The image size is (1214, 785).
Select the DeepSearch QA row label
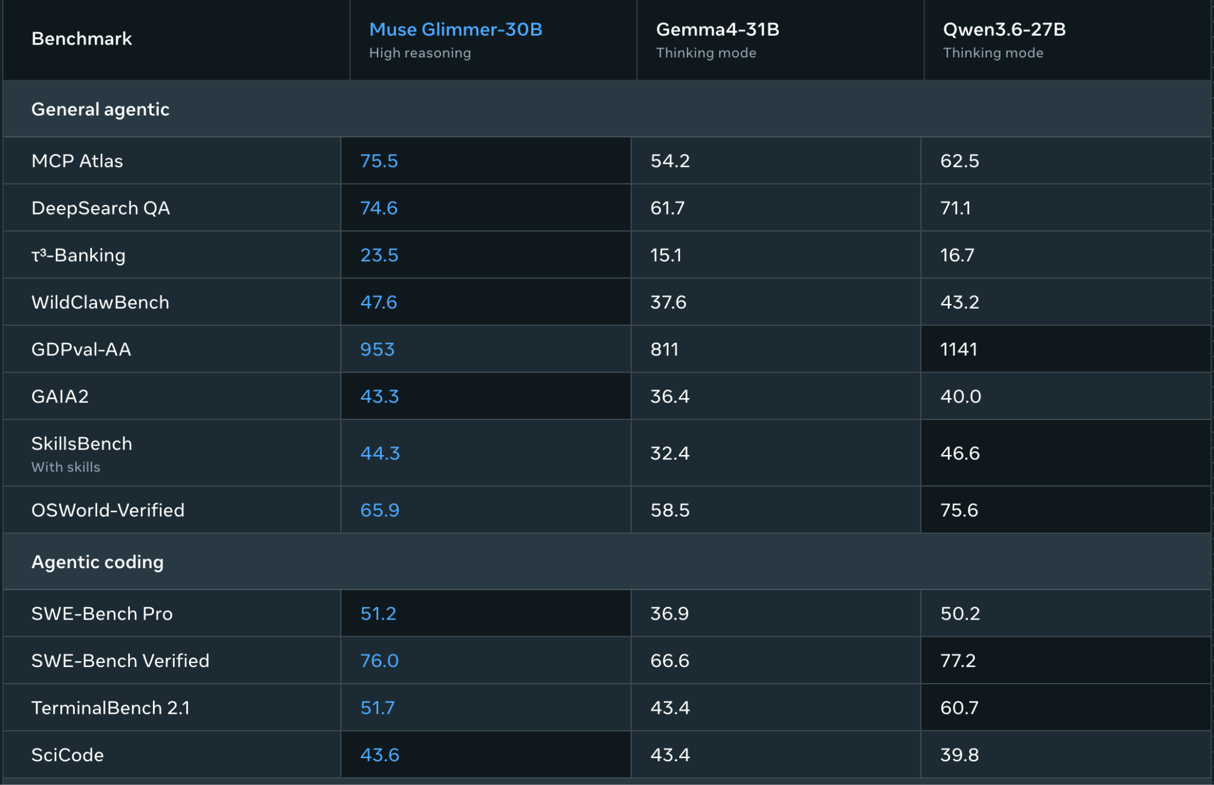click(x=100, y=208)
